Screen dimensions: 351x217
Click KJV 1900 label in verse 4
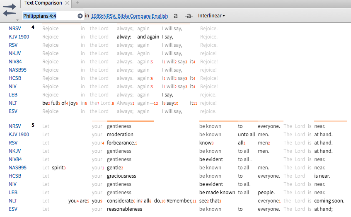(x=19, y=37)
